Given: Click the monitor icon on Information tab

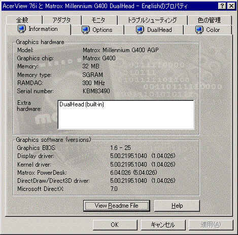Looking at the screenshot, I should [x=22, y=29].
